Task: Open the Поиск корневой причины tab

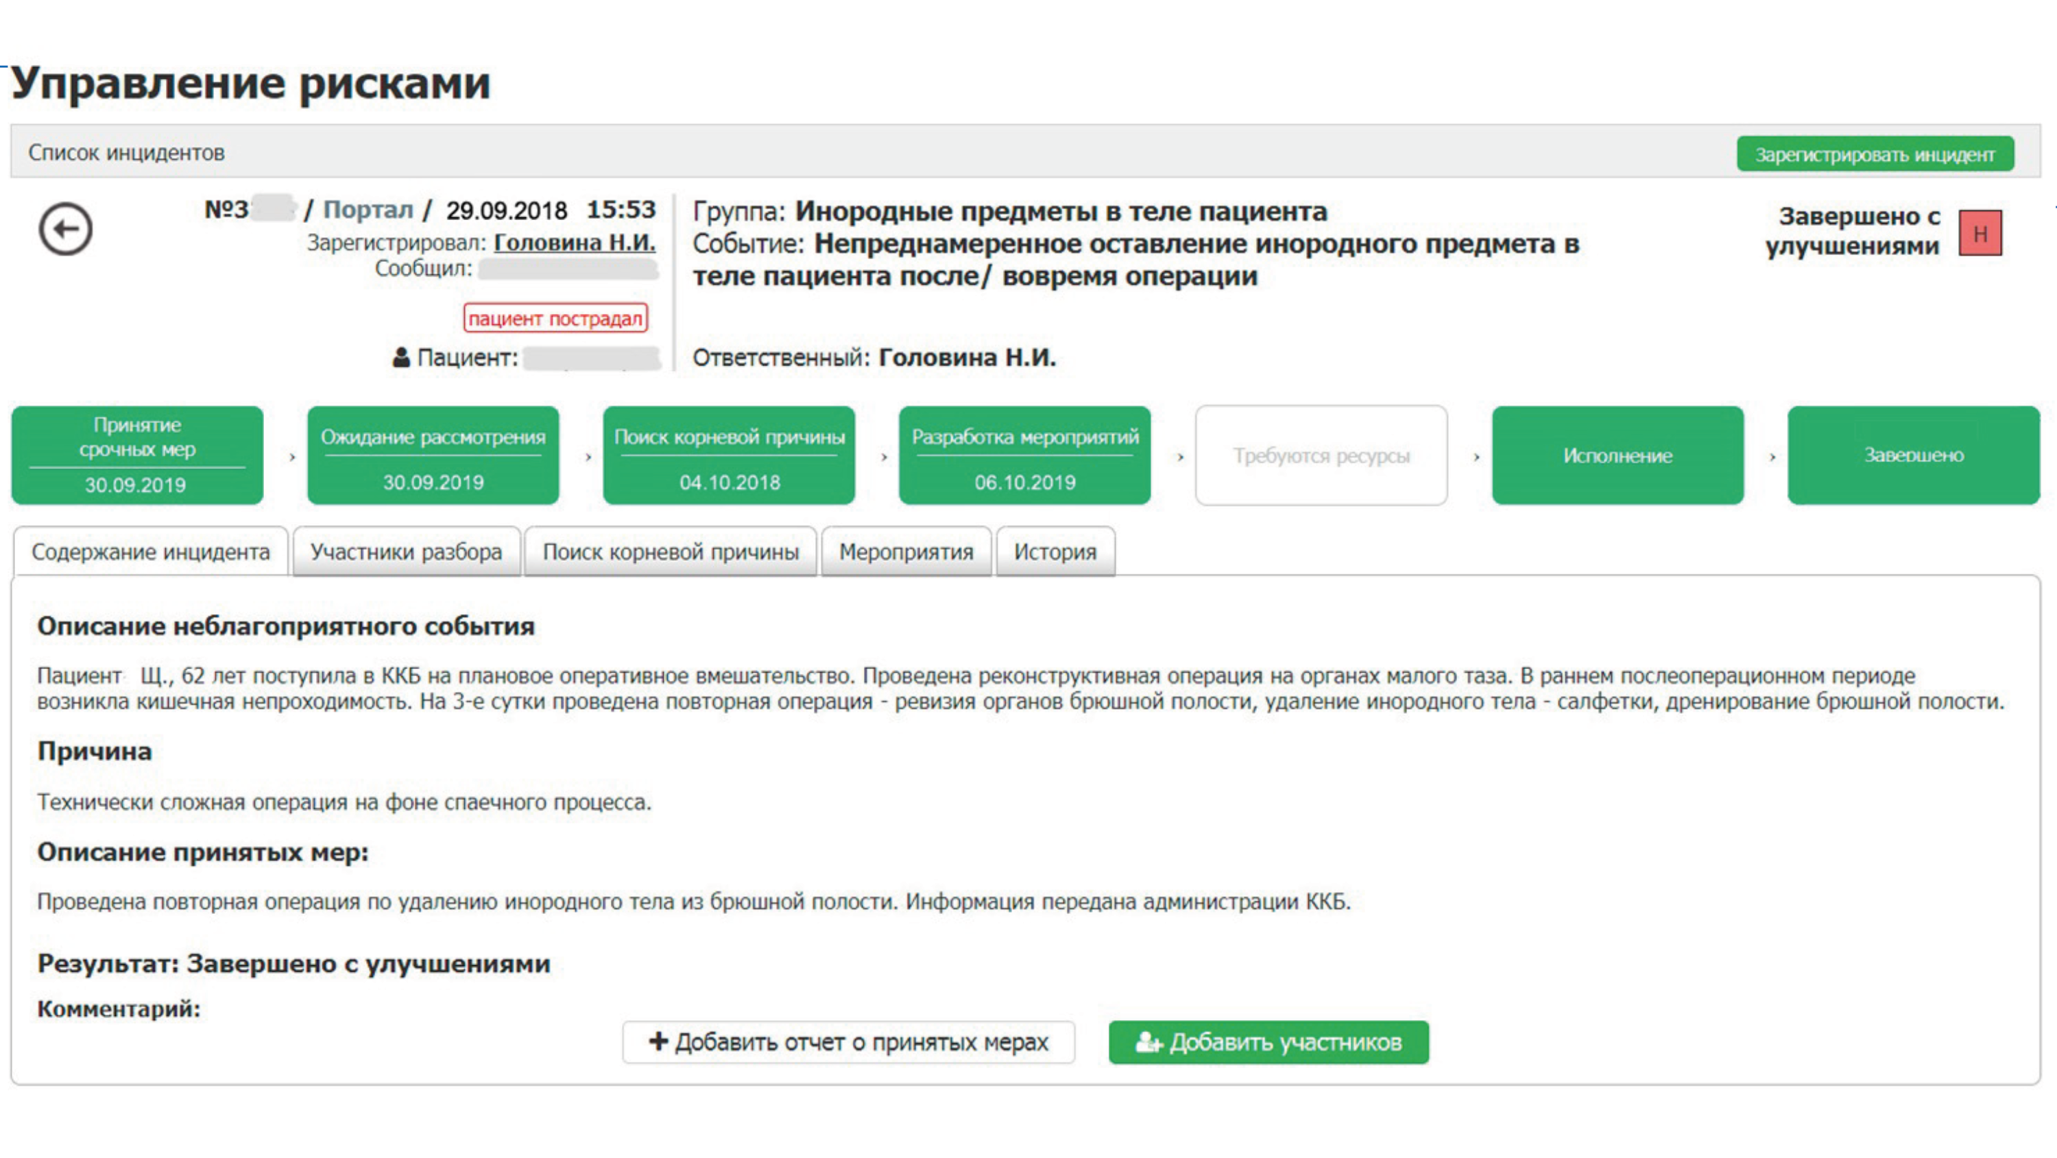Action: pos(671,552)
